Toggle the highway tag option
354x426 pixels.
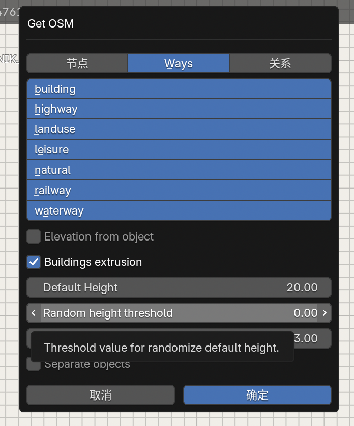point(179,109)
